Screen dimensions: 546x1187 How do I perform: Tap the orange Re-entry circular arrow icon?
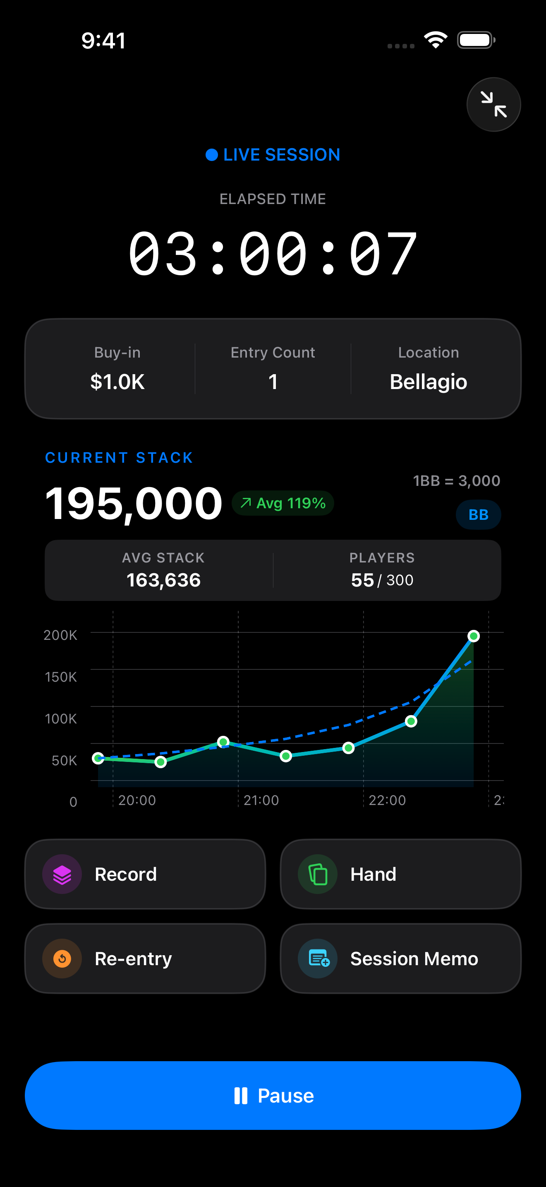[62, 959]
